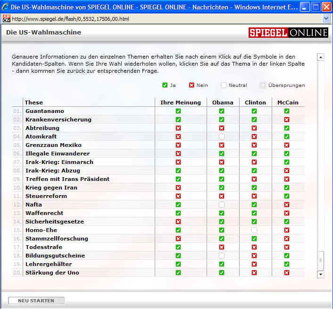Click the NEU STARTEN button

[x=36, y=300]
